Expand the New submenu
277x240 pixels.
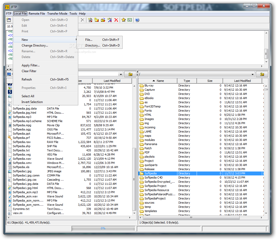46,40
